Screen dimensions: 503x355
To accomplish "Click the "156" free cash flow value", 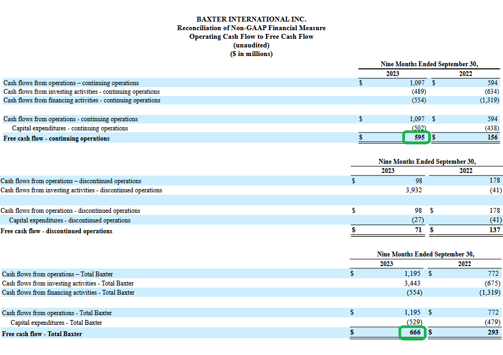I will [x=492, y=137].
